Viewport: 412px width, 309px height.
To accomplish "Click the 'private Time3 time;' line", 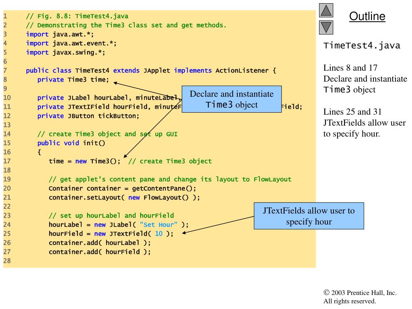I will (x=73, y=80).
